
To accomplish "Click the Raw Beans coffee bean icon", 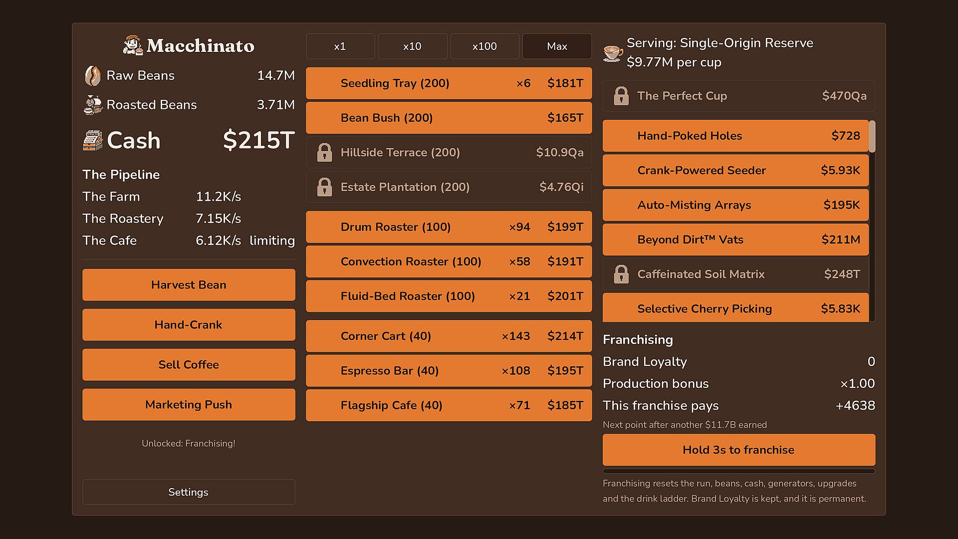I will 92,76.
